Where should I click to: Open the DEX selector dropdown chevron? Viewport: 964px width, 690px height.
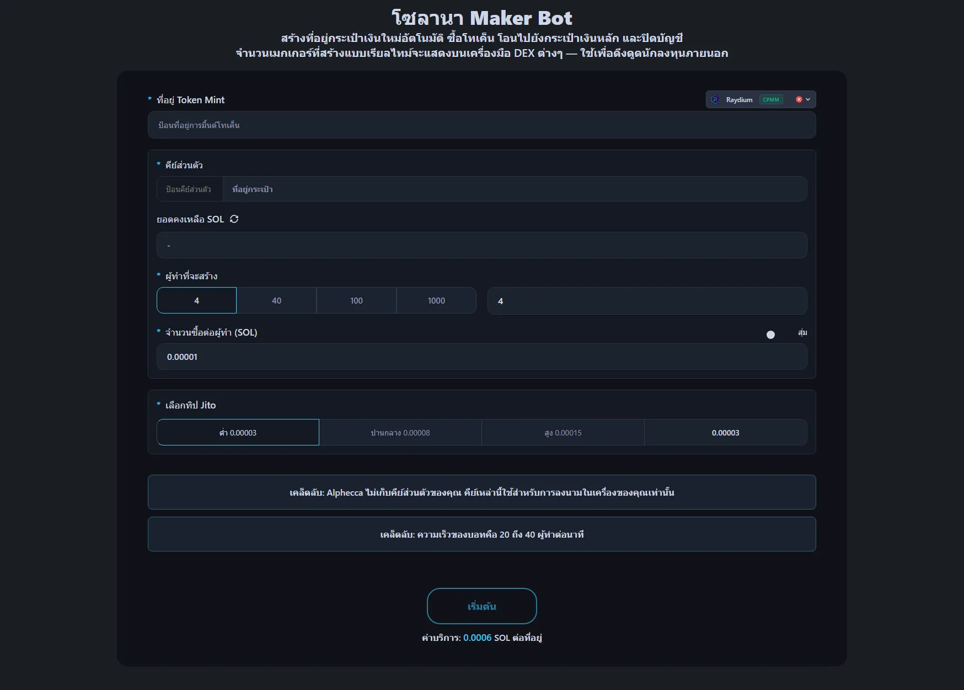[808, 99]
